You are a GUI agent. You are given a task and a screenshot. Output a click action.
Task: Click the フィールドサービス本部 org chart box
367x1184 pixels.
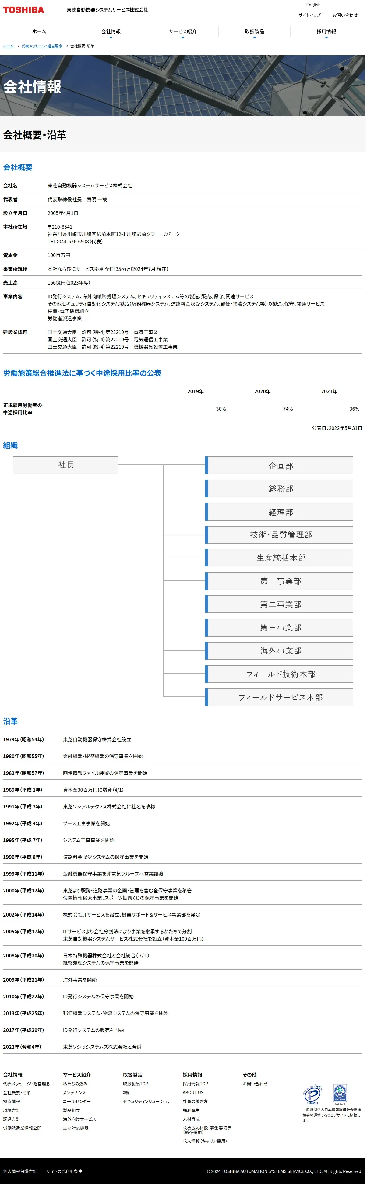click(x=279, y=697)
